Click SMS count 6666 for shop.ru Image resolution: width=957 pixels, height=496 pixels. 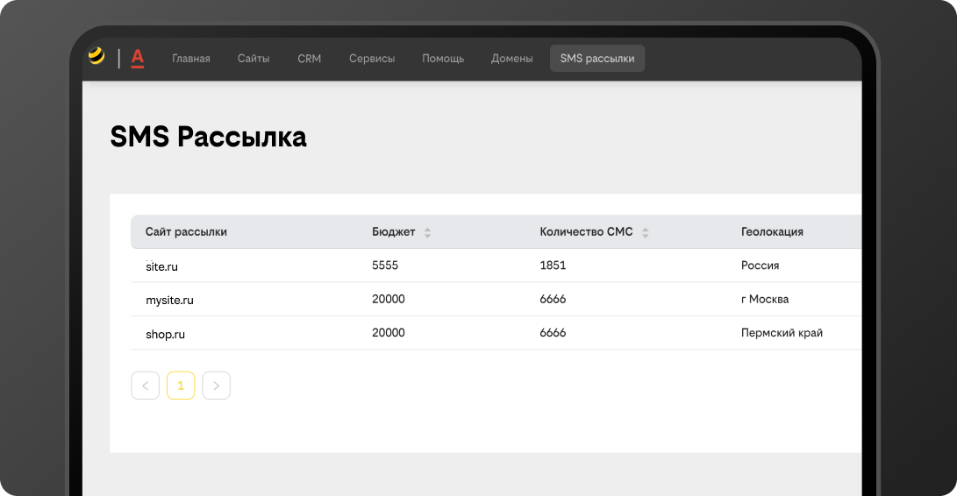pyautogui.click(x=553, y=332)
